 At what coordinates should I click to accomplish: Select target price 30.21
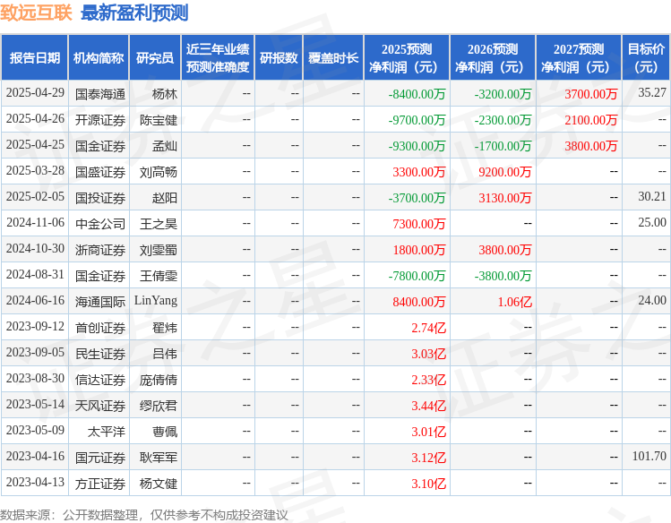(x=652, y=197)
